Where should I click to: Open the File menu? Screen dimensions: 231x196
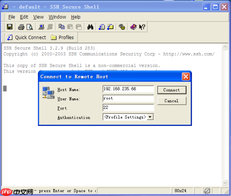(x=12, y=17)
